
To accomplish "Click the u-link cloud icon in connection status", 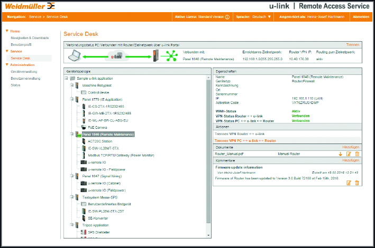I will (117, 56).
